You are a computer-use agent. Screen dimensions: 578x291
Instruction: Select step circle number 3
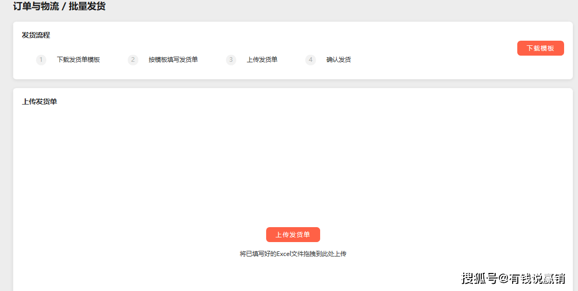tap(231, 60)
